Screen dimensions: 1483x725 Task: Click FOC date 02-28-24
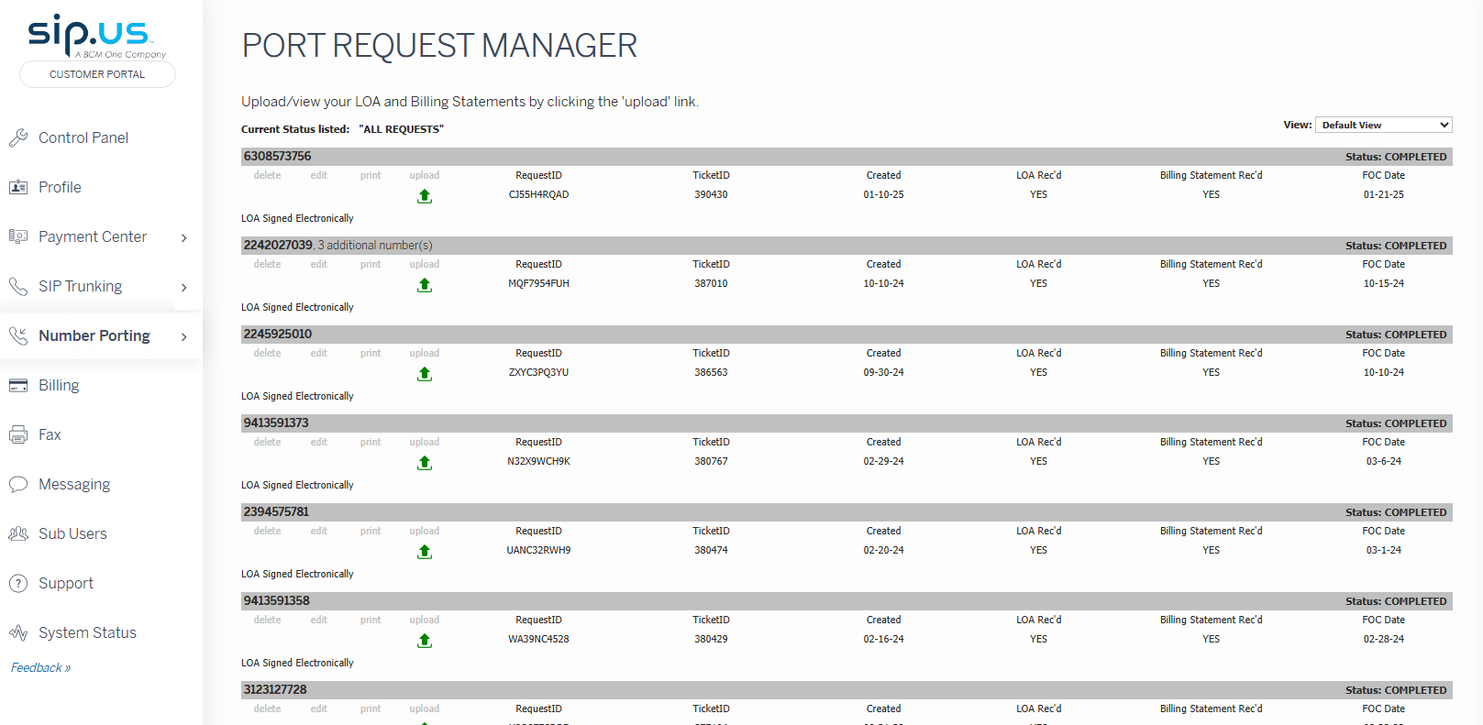click(1384, 639)
